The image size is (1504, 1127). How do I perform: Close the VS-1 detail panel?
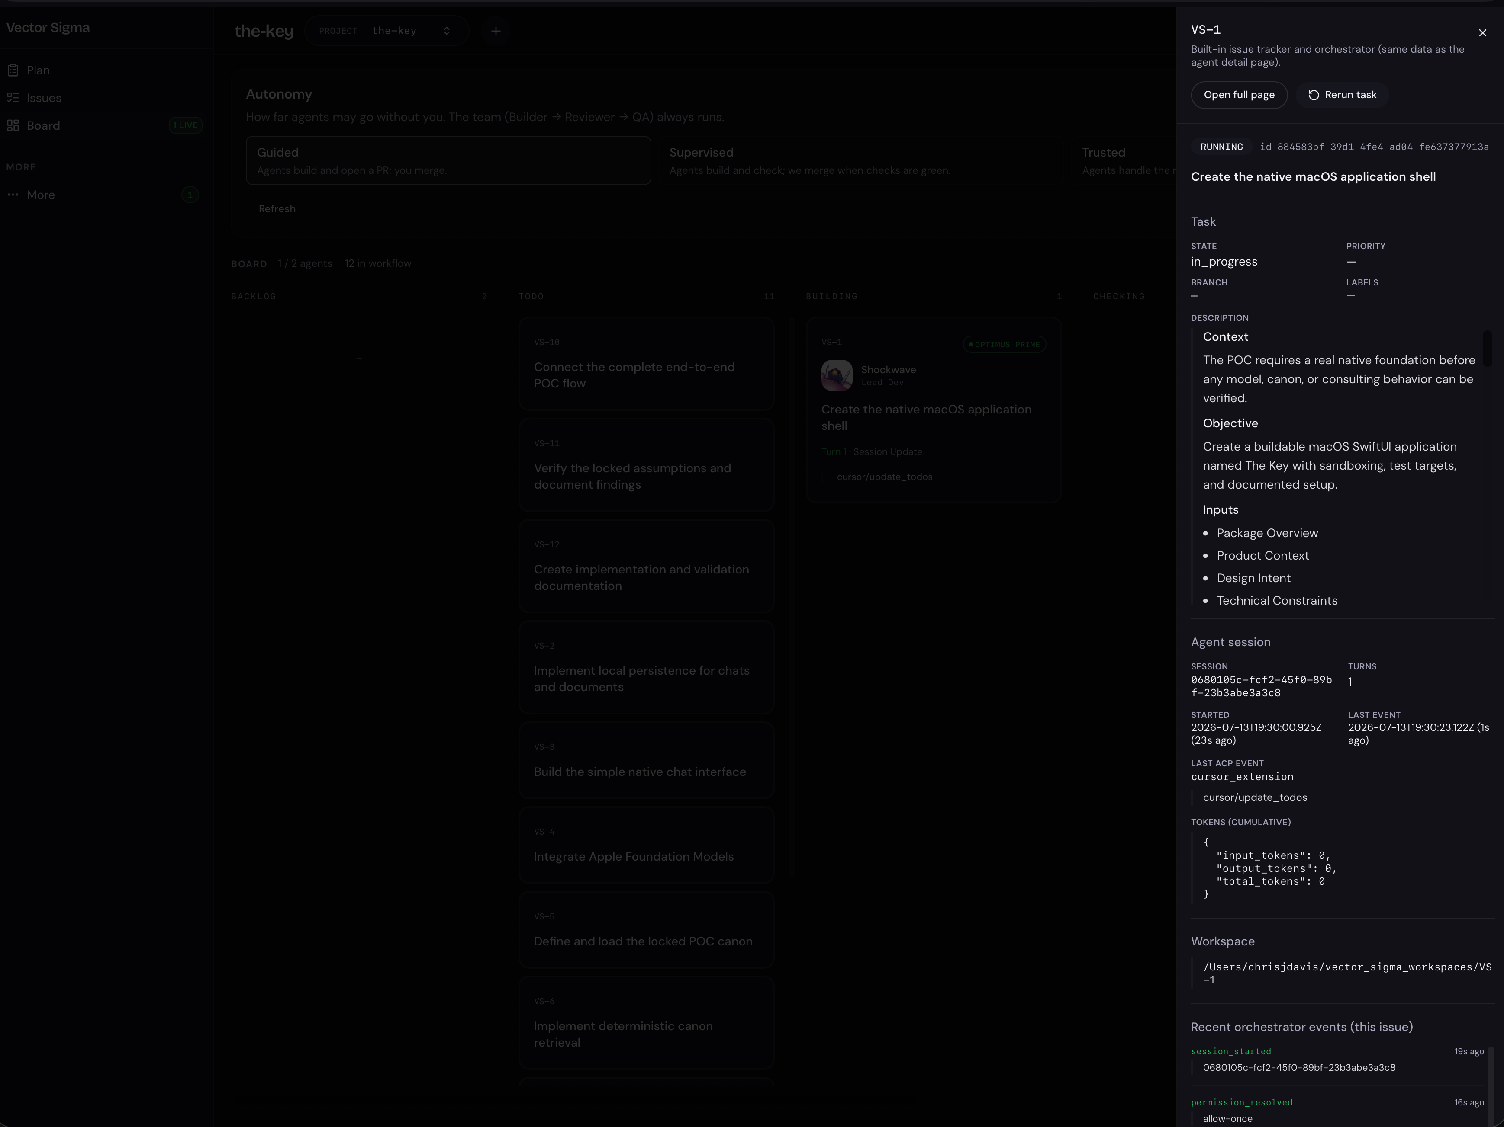tap(1482, 32)
